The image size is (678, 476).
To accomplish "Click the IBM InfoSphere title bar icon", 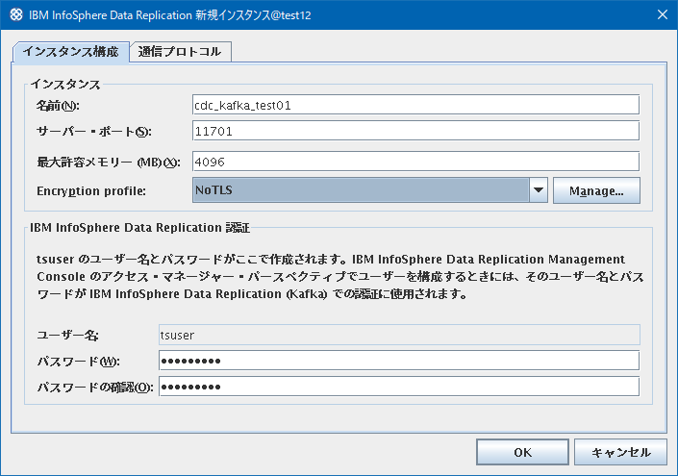I will click(x=16, y=14).
